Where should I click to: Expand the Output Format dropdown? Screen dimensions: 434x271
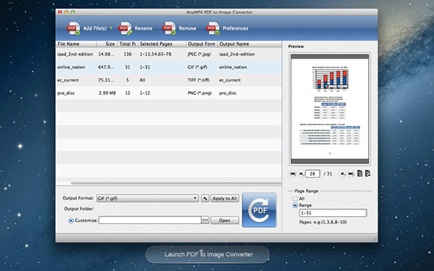[148, 198]
